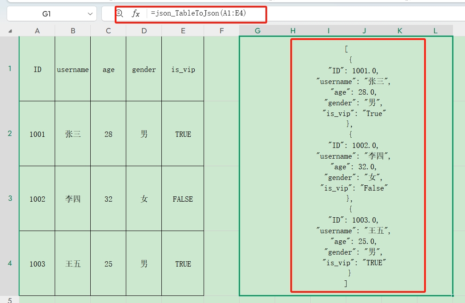The image size is (465, 303).
Task: Select column K header
Action: (x=400, y=31)
